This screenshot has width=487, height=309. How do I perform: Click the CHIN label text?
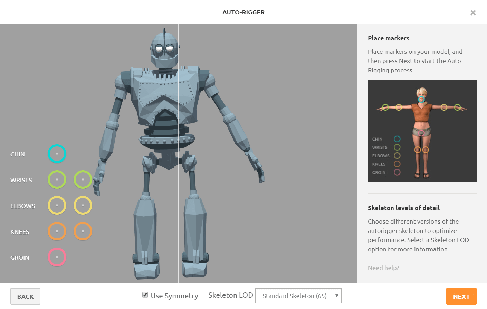click(x=18, y=154)
